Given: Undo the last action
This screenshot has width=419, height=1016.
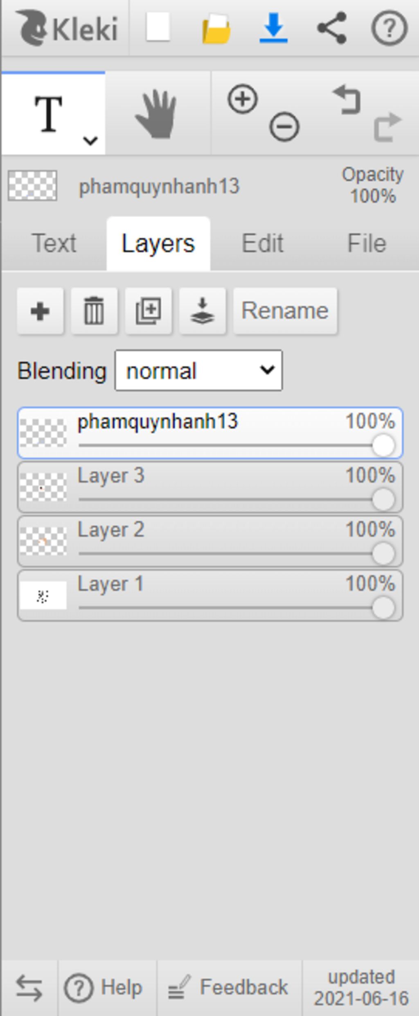Looking at the screenshot, I should 347,100.
